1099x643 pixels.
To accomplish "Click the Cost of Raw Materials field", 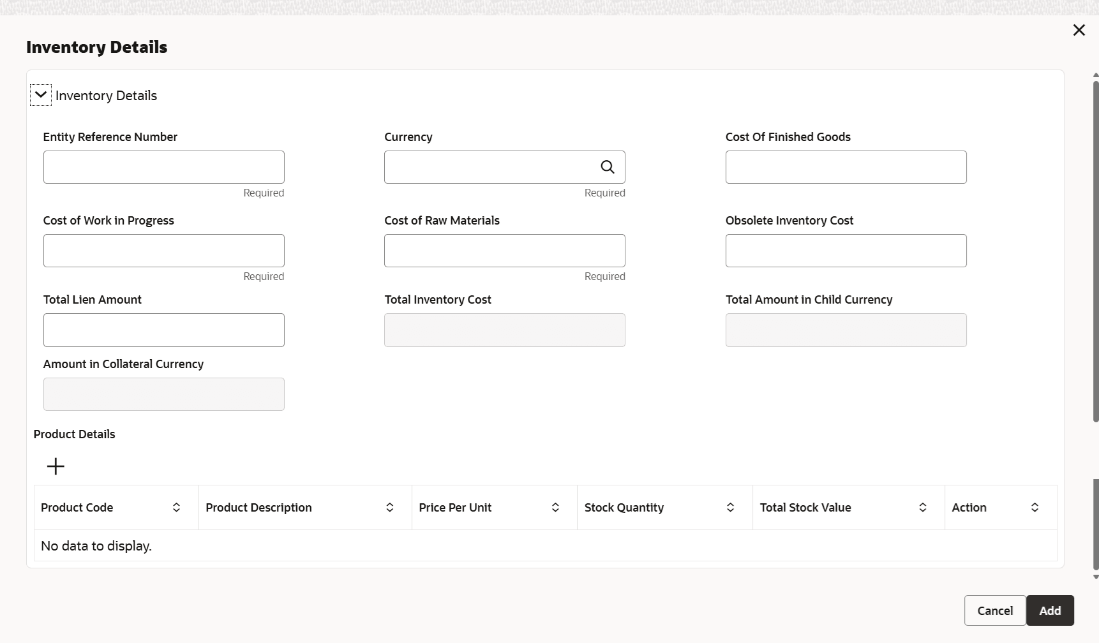I will (x=504, y=251).
